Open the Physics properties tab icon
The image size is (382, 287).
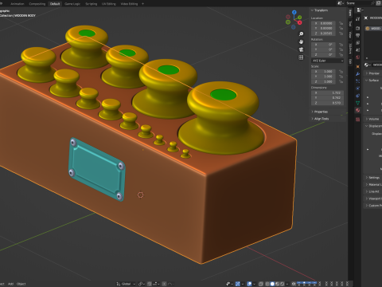pyautogui.click(x=358, y=88)
